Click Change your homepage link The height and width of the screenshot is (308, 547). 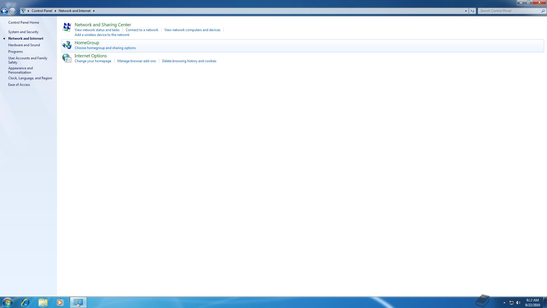click(x=93, y=61)
